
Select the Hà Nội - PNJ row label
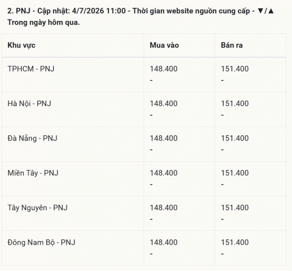tap(29, 104)
